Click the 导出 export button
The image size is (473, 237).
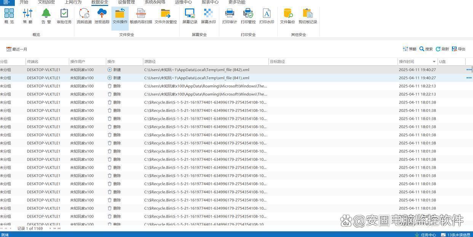coord(459,49)
